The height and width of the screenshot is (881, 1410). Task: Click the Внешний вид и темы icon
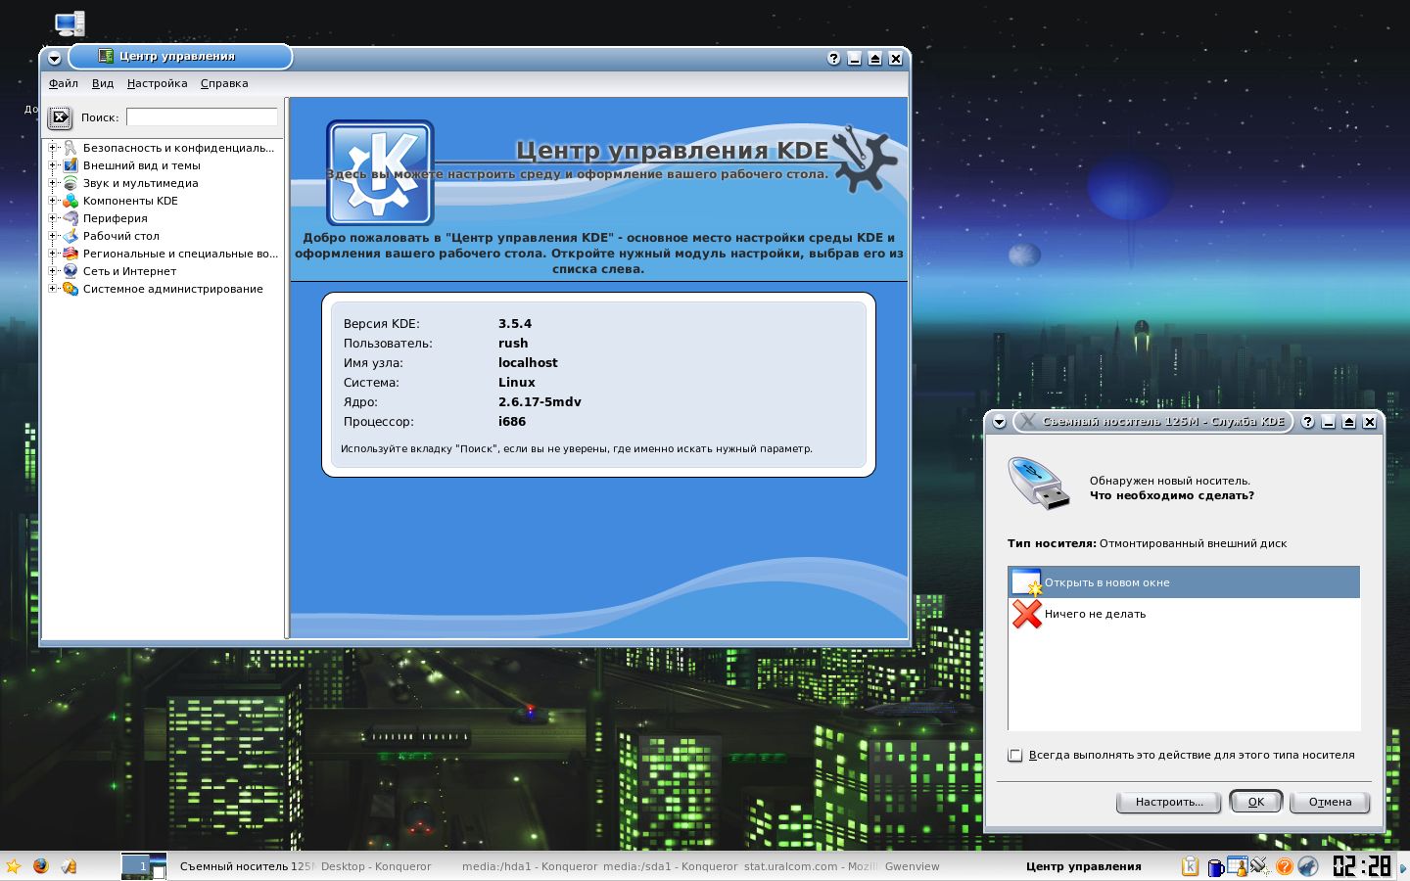pos(70,165)
